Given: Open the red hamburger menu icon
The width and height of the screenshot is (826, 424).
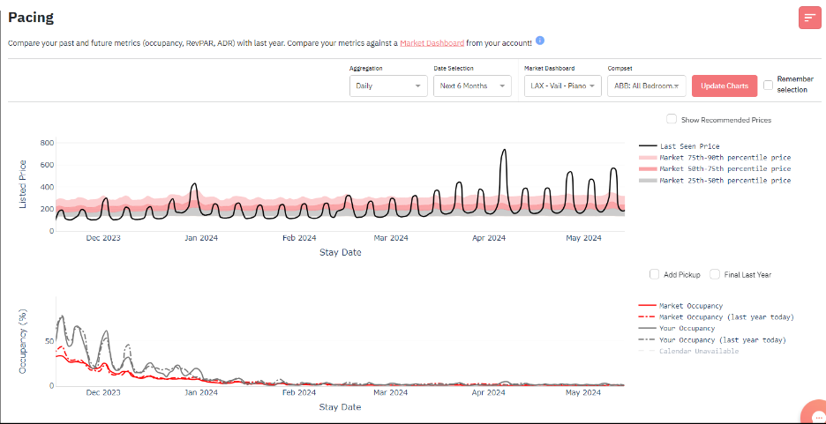Looking at the screenshot, I should point(810,18).
